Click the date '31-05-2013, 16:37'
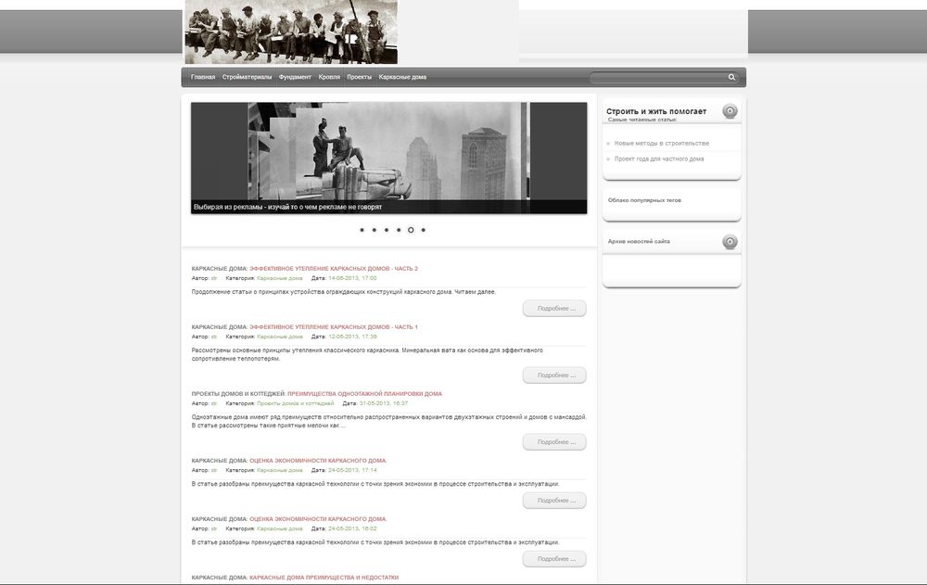 click(x=384, y=403)
